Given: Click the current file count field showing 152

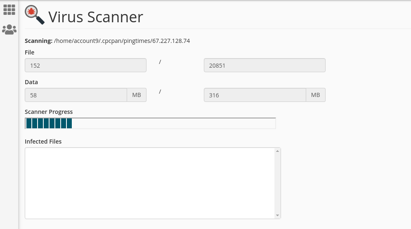Looking at the screenshot, I should point(85,65).
